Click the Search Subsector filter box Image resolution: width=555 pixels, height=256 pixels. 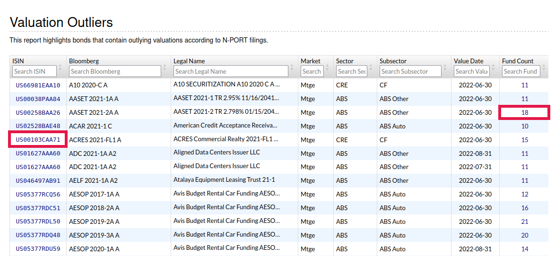click(x=410, y=71)
